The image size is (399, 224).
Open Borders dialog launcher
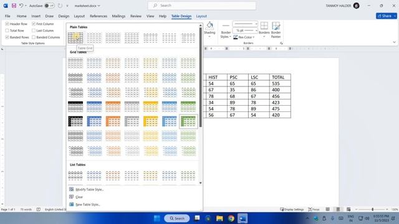point(281,43)
